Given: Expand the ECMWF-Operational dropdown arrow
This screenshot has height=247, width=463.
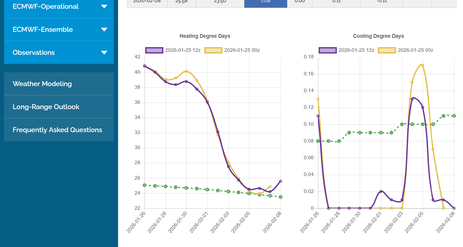Looking at the screenshot, I should click(104, 7).
